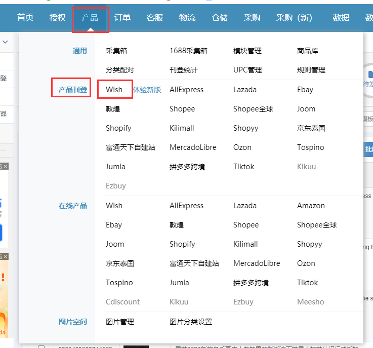Select Tiktok under 产品刊登
Screen dimensions: 373x348
click(x=243, y=167)
